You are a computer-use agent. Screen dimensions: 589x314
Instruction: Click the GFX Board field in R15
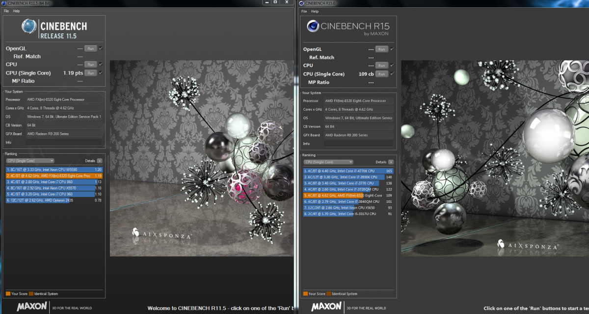pos(359,135)
